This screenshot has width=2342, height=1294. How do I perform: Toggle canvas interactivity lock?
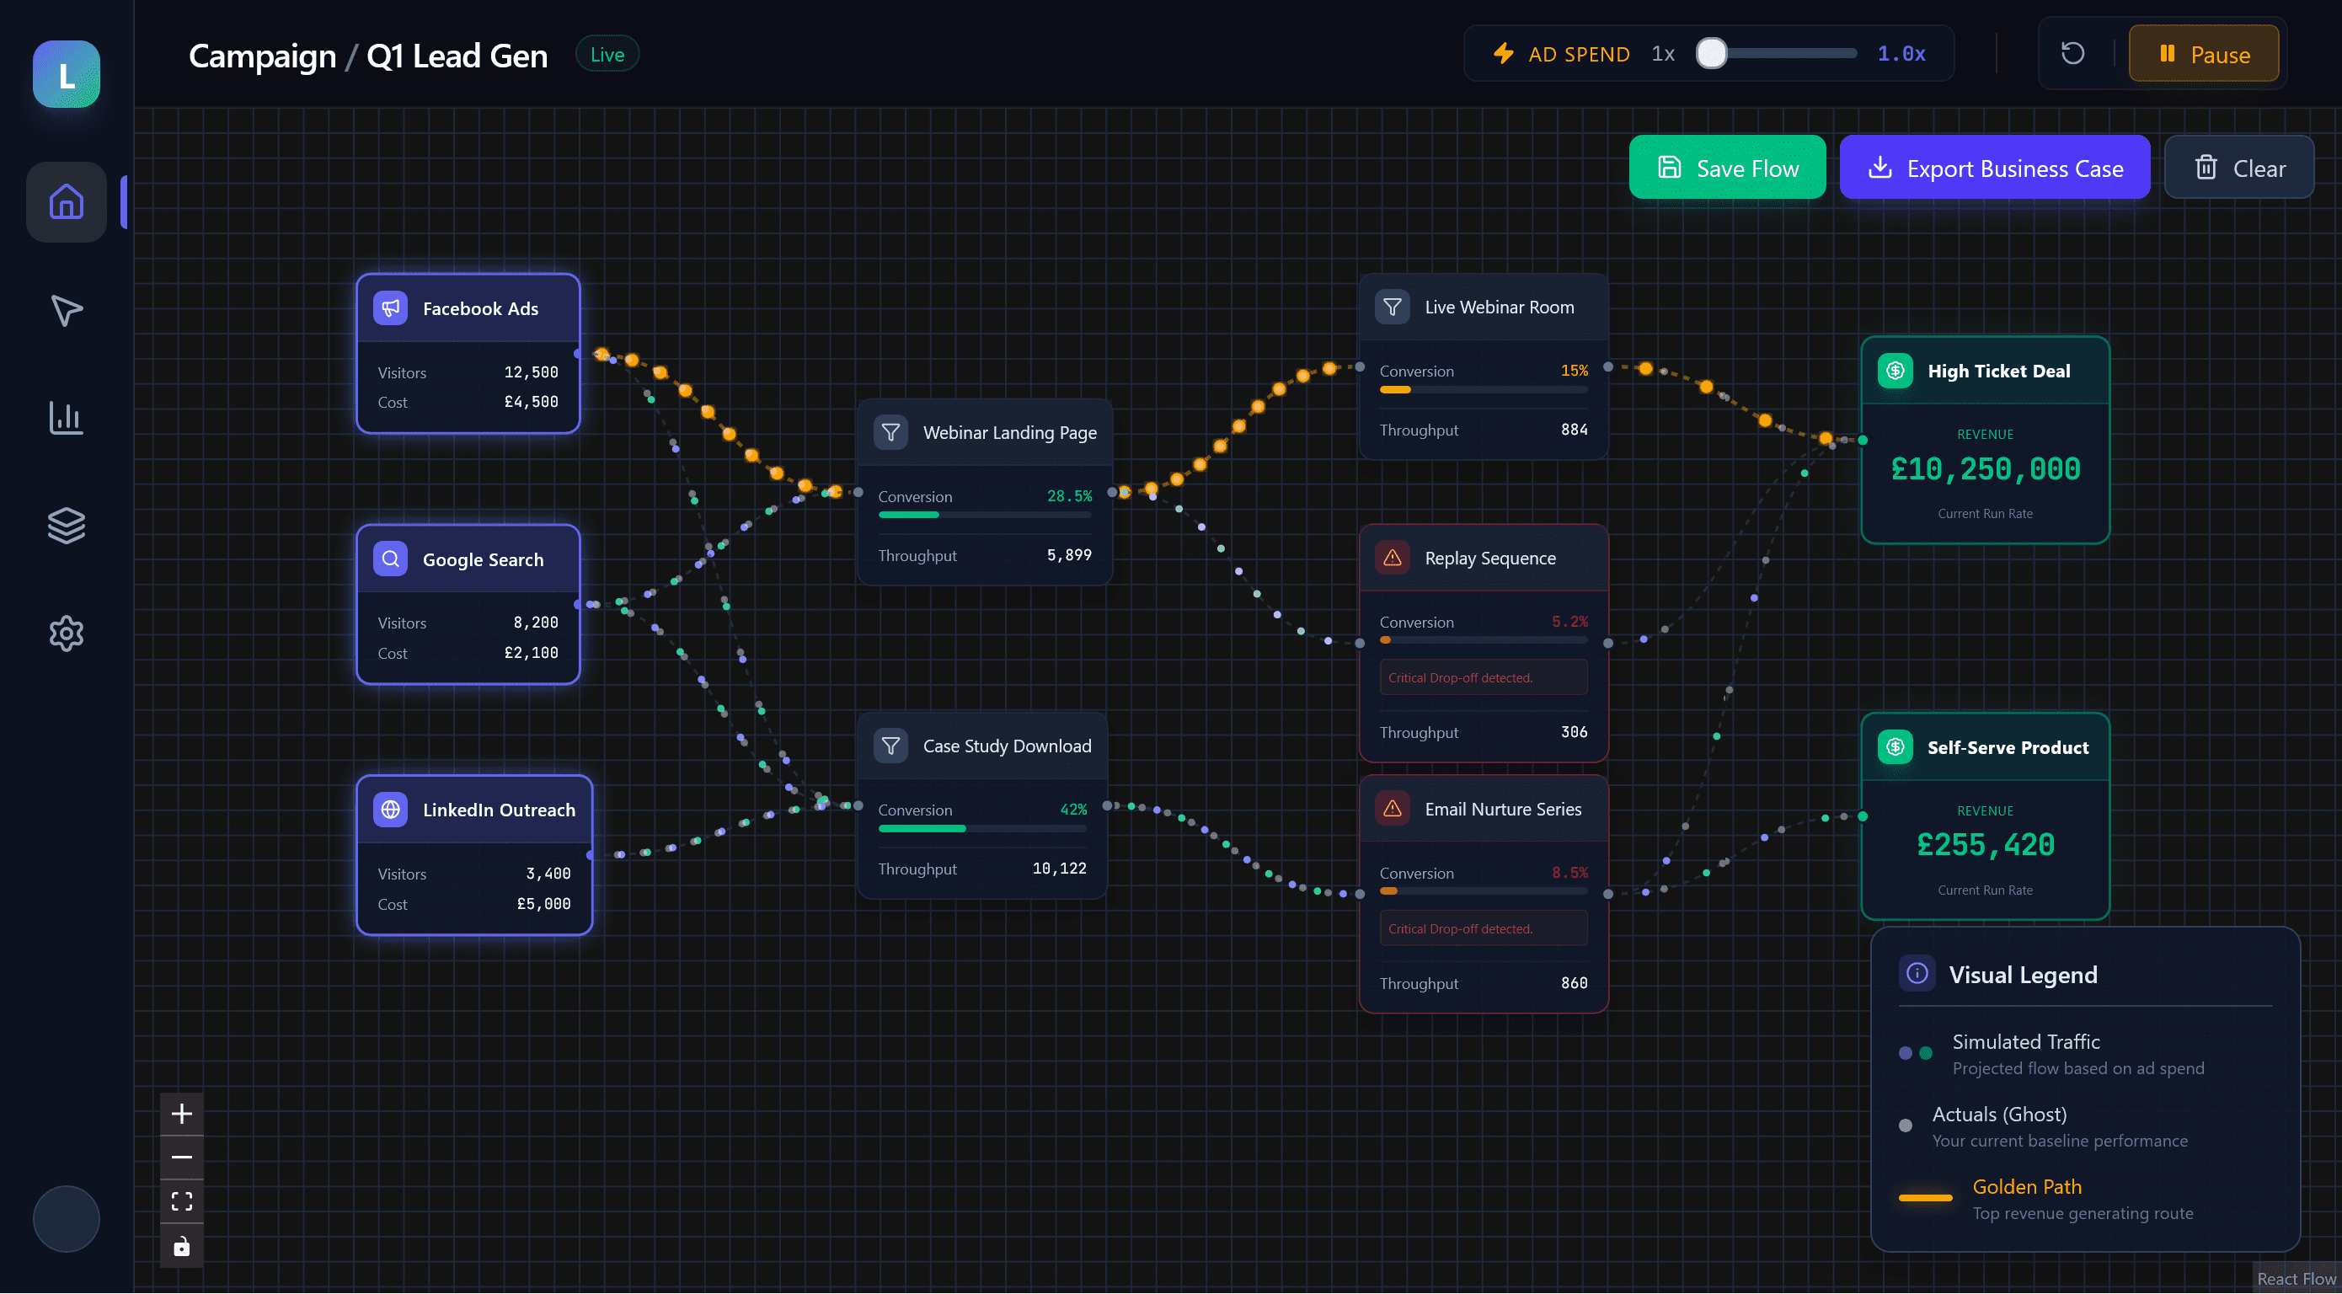point(182,1246)
